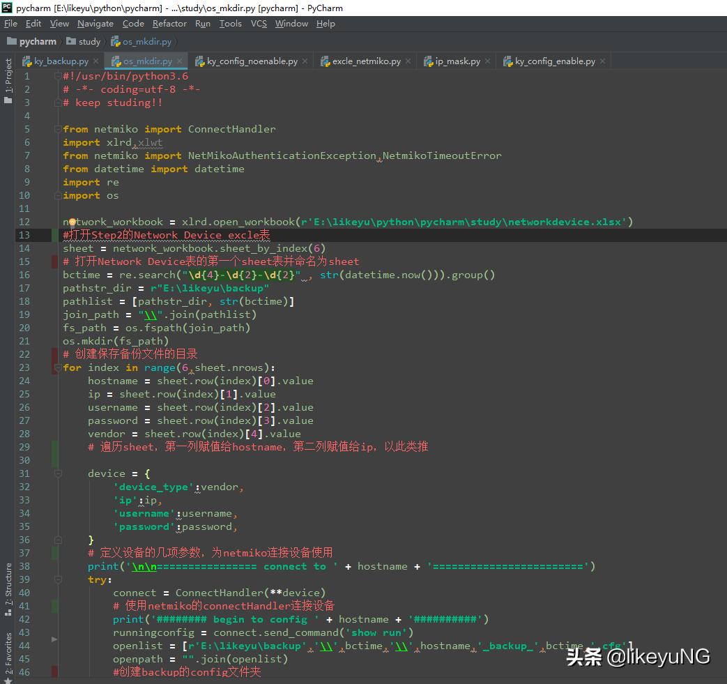
Task: Open the Structure tool window
Action: click(x=8, y=589)
